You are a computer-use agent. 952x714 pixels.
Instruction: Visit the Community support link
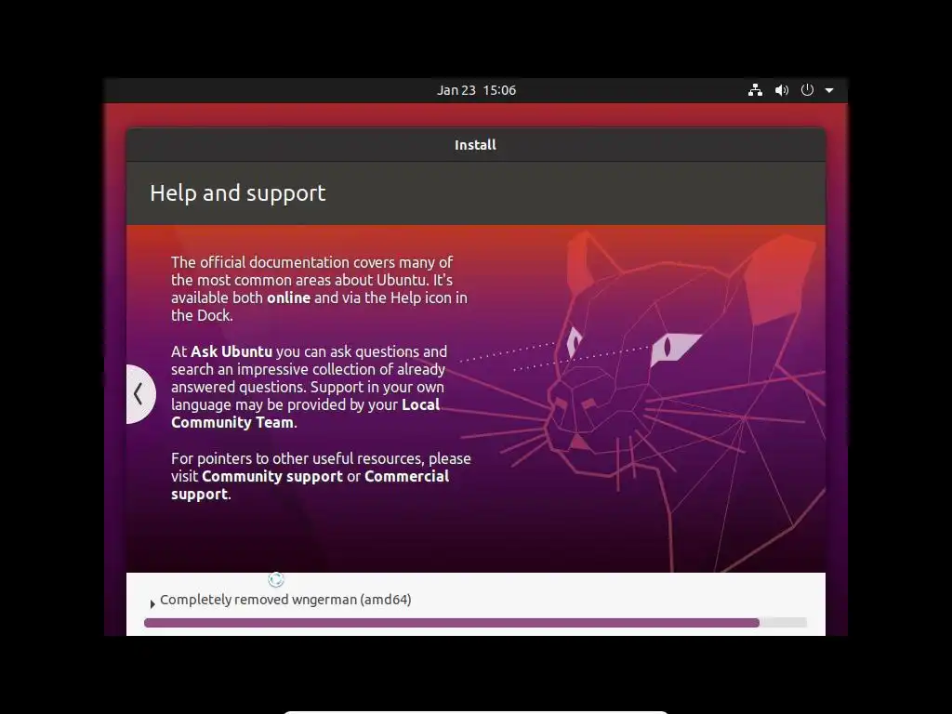(272, 476)
